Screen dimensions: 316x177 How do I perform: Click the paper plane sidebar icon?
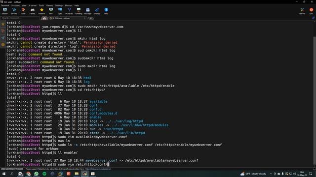(x=3, y=37)
